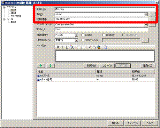Select タグ付き値 in the property tree
The width and height of the screenshot is (160, 128).
16,16
